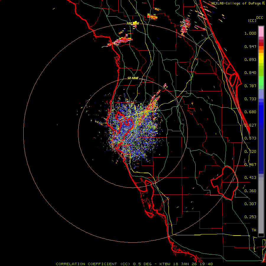Screen dimensions: 266x266
Task: Click the KTBW 18 JAN 26 19:40 timestamp
Action: click(x=186, y=264)
